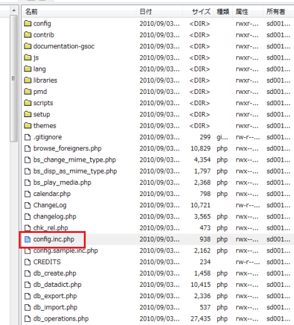Select the db_datadict.php file icon
Screen dimensions: 294x325
point(28,284)
